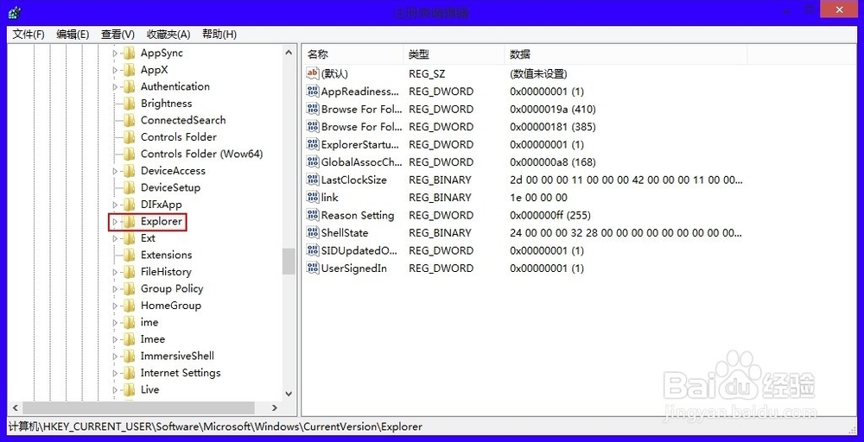864x442 pixels.
Task: Click icon of Browse For Fol value with data 410
Action: 313,109
